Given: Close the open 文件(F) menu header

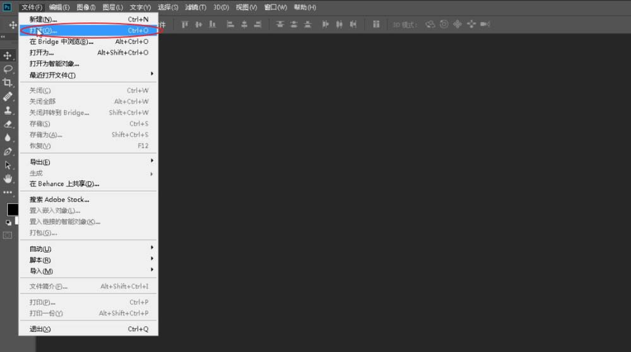Looking at the screenshot, I should click(x=32, y=7).
